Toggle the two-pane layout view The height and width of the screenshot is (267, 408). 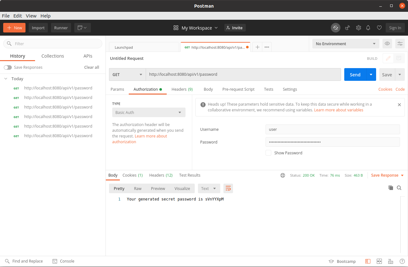tap(379, 261)
